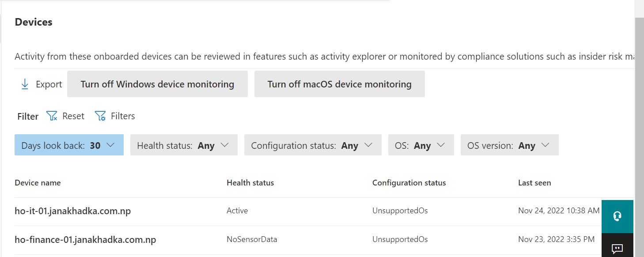Image resolution: width=644 pixels, height=257 pixels.
Task: Turn off Windows device monitoring
Action: pos(157,84)
